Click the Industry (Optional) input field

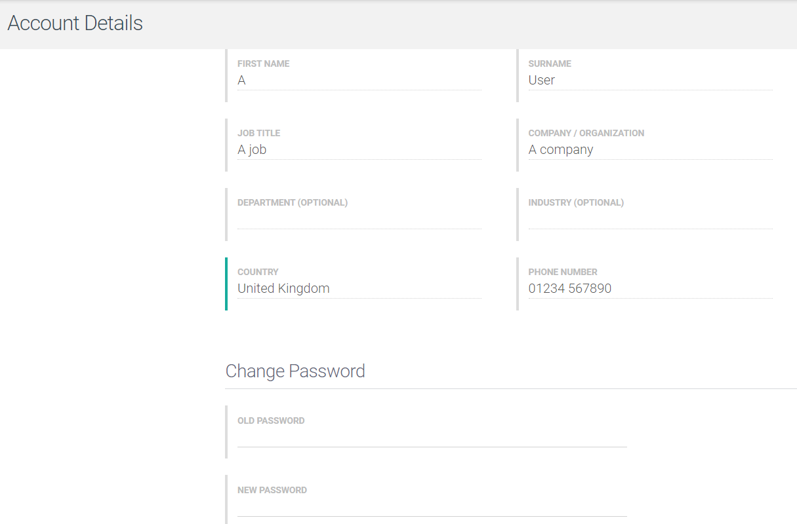(649, 223)
